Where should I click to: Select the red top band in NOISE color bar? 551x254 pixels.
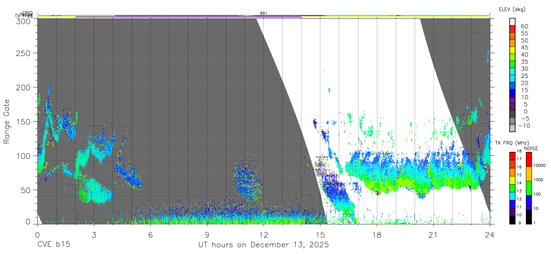click(x=529, y=159)
